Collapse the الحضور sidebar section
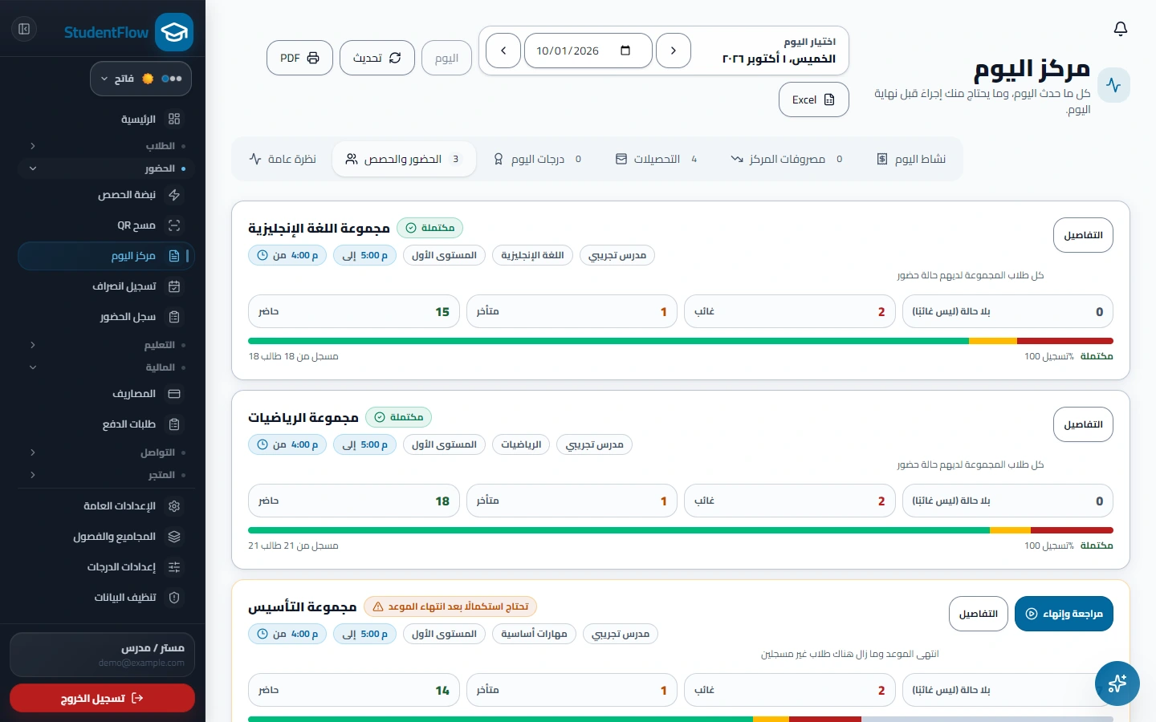The width and height of the screenshot is (1156, 722). click(106, 168)
